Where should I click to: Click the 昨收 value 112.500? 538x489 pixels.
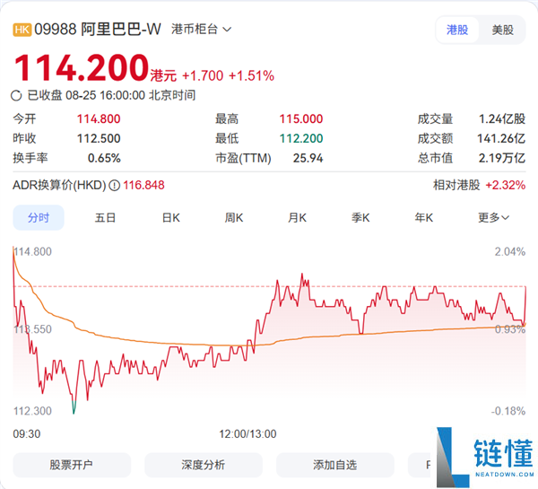tap(99, 139)
